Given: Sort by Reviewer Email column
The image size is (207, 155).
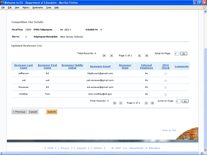Looking at the screenshot, I should [x=100, y=67].
